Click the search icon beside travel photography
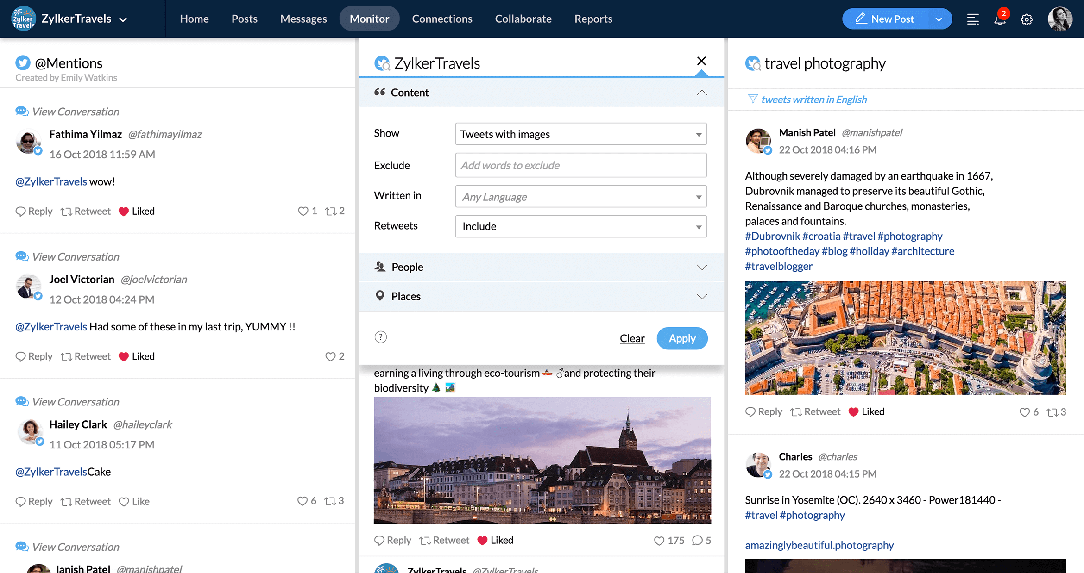 pos(753,63)
